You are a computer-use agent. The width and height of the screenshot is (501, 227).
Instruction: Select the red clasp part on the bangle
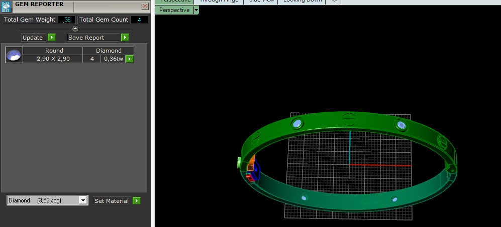coord(250,177)
